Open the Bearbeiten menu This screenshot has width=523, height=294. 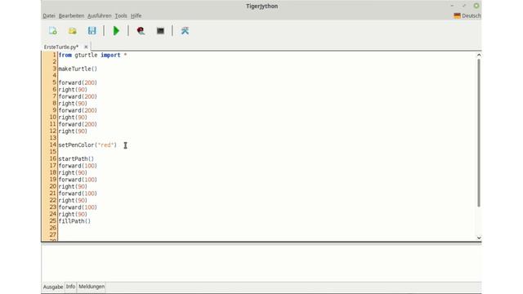(x=71, y=16)
